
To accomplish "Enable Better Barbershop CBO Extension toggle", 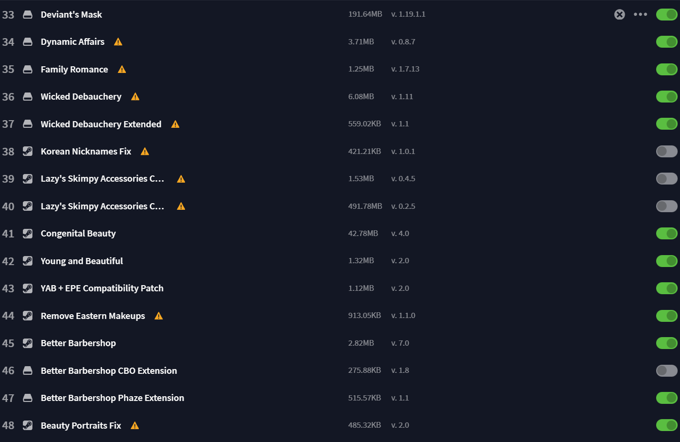I will pyautogui.click(x=667, y=370).
